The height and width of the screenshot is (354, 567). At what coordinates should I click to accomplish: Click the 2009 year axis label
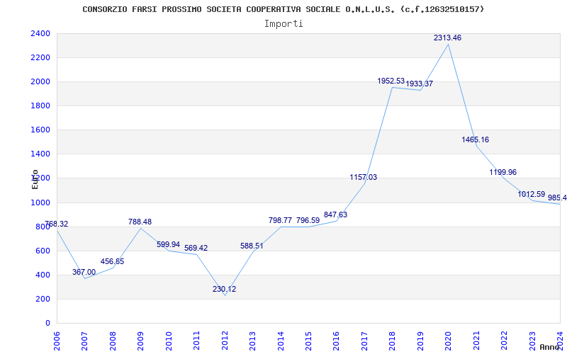(x=141, y=341)
